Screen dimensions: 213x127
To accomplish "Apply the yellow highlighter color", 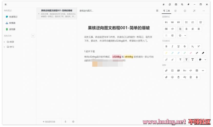I will point(166,53).
